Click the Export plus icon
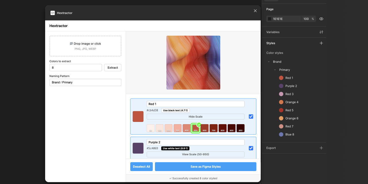 [x=321, y=148]
